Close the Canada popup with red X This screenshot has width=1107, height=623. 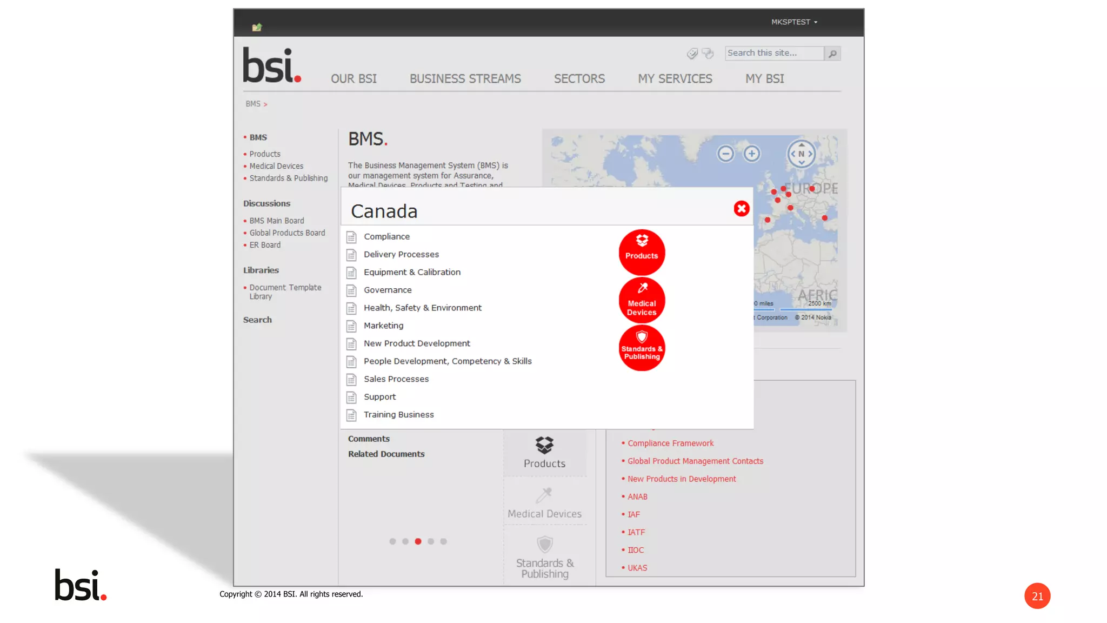pyautogui.click(x=741, y=209)
